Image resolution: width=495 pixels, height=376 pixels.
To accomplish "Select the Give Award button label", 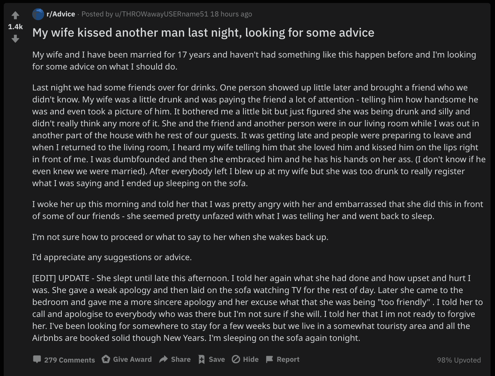I will tap(132, 359).
